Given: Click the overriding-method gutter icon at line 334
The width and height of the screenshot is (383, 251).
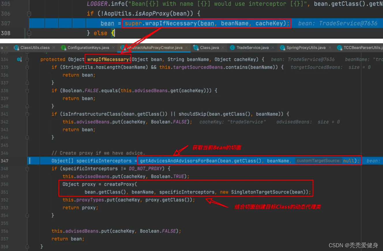Looking at the screenshot, I should 19,59.
